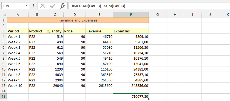Select column J header
The image size is (230, 101).
pos(210,15)
